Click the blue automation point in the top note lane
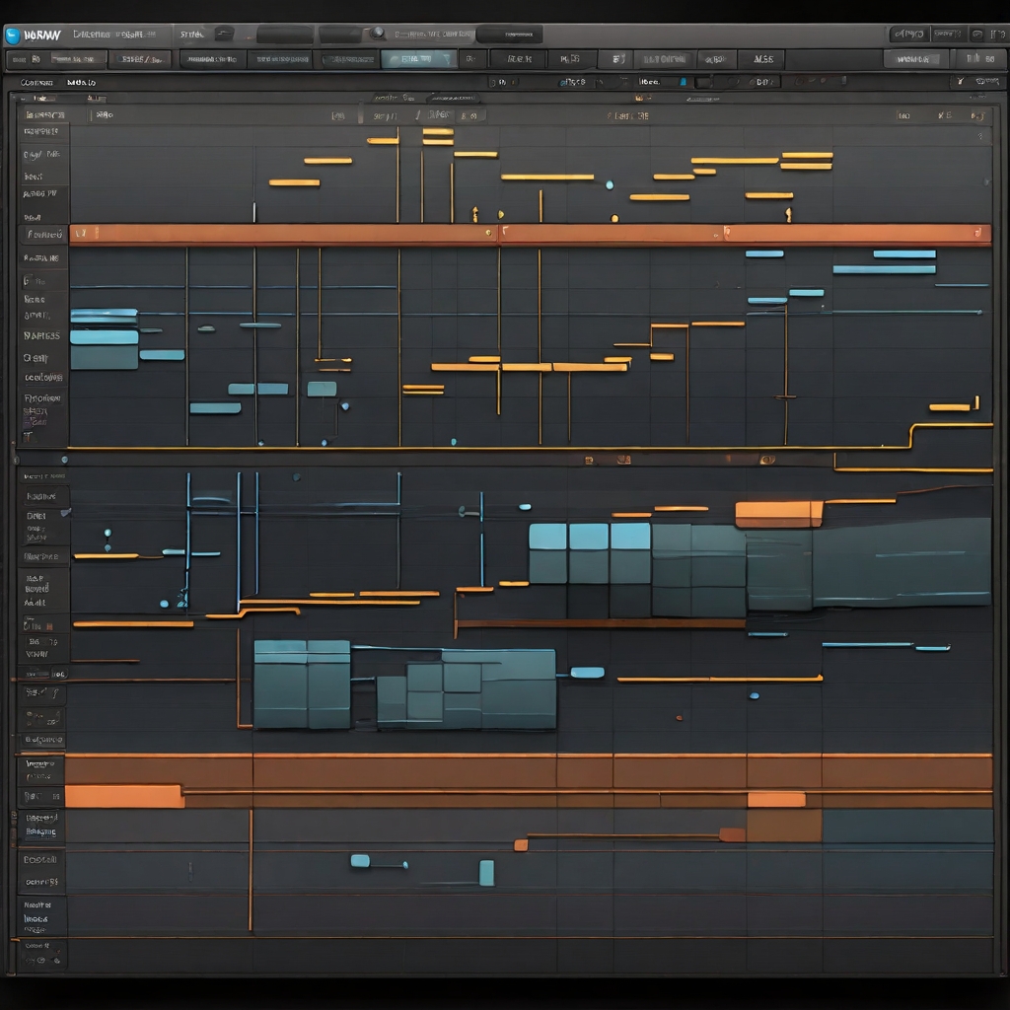The image size is (1010, 1010). pyautogui.click(x=610, y=184)
